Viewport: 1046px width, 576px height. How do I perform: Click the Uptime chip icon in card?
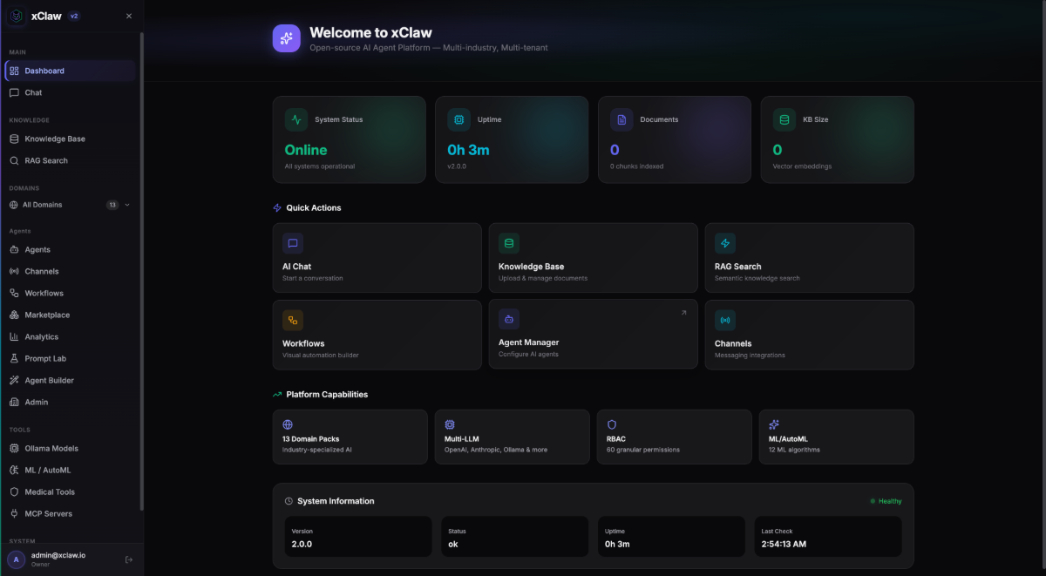(458, 119)
